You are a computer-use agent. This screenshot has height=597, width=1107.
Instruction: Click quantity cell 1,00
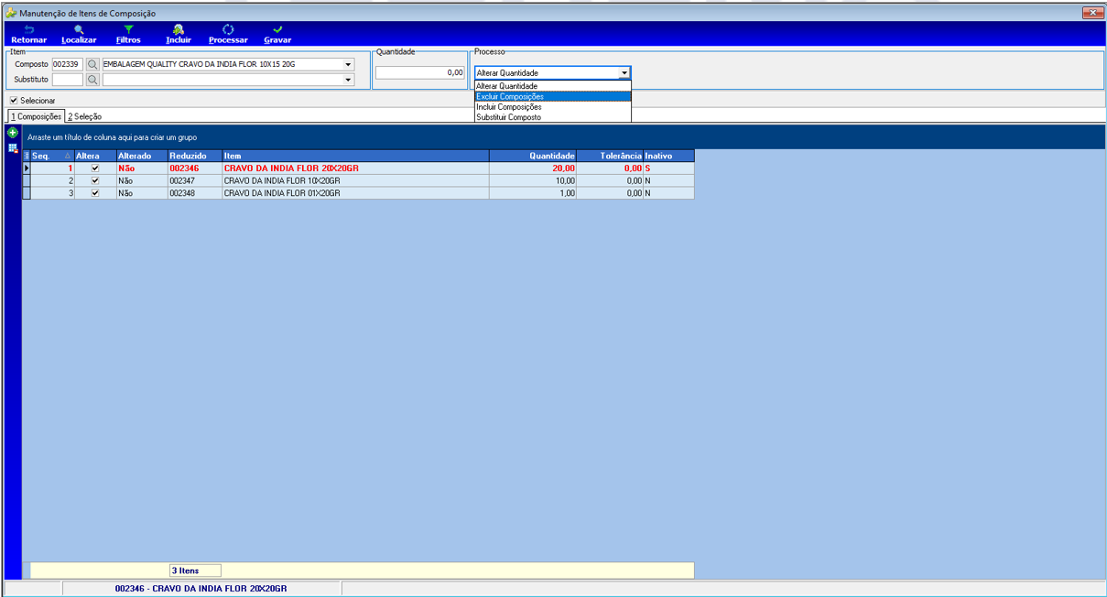click(x=533, y=193)
